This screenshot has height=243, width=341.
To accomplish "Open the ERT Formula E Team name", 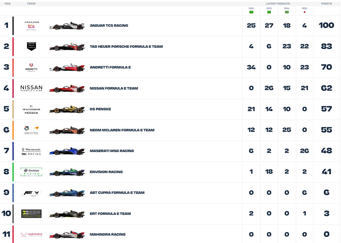I will tap(110, 213).
